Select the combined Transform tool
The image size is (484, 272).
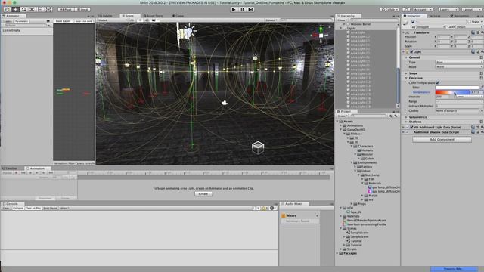click(48, 10)
